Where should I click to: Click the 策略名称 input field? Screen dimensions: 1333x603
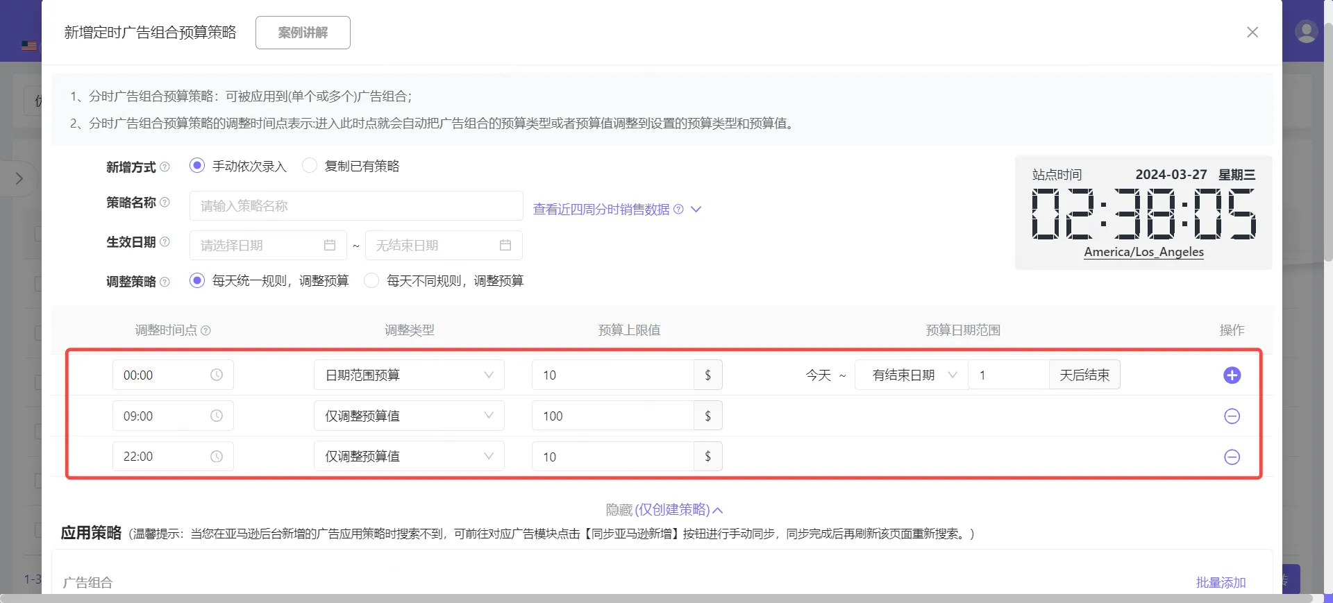click(x=356, y=205)
